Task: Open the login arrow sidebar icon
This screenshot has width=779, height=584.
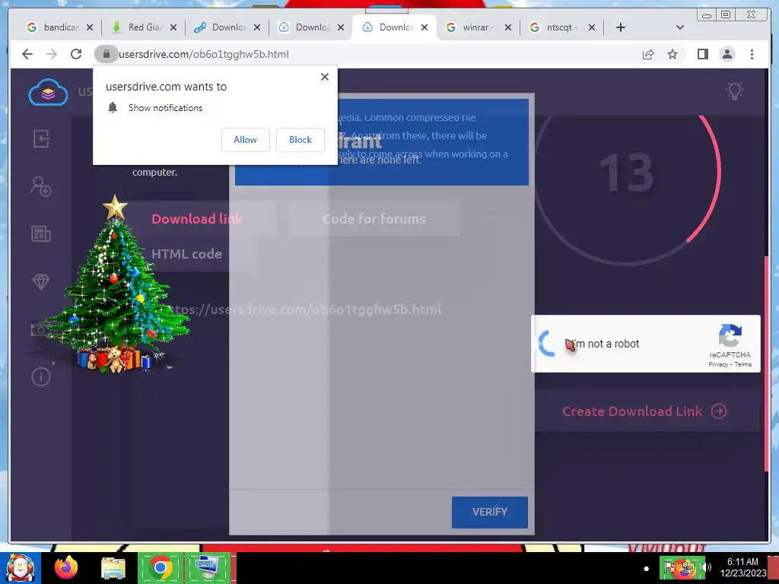Action: 41,138
